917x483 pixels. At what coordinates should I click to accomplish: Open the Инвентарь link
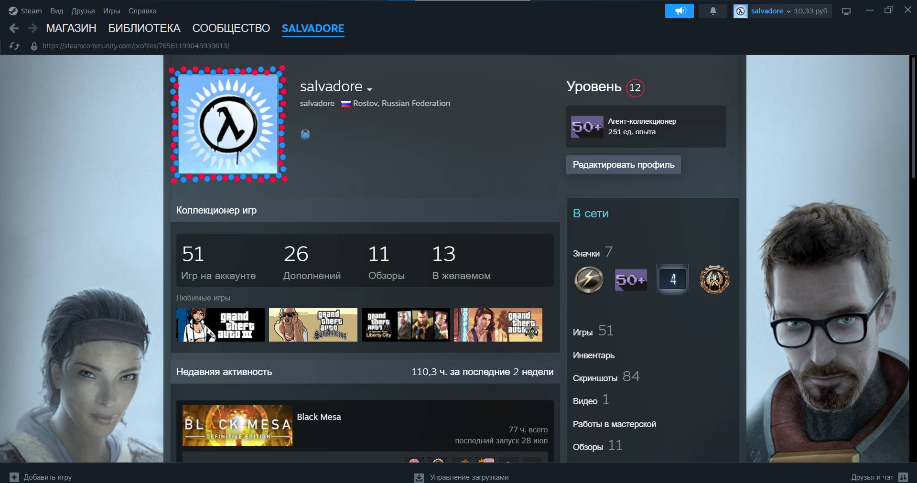pos(593,355)
